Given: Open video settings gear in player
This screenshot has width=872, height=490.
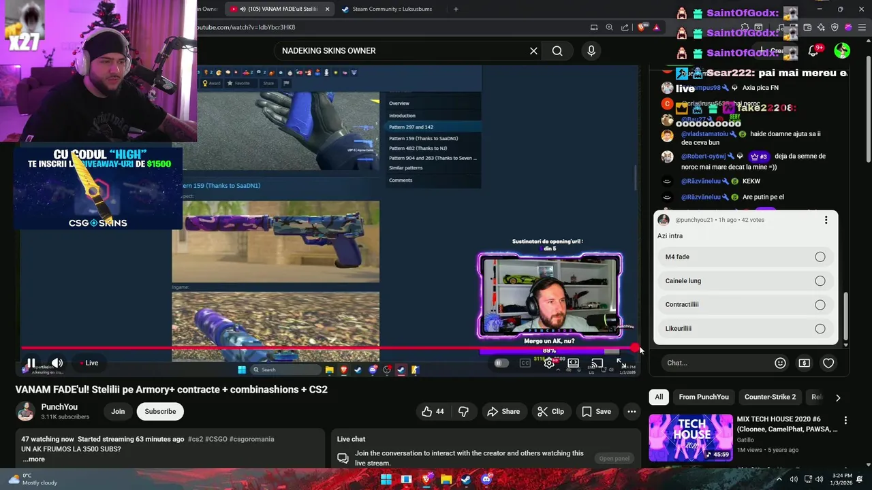Looking at the screenshot, I should pyautogui.click(x=549, y=363).
